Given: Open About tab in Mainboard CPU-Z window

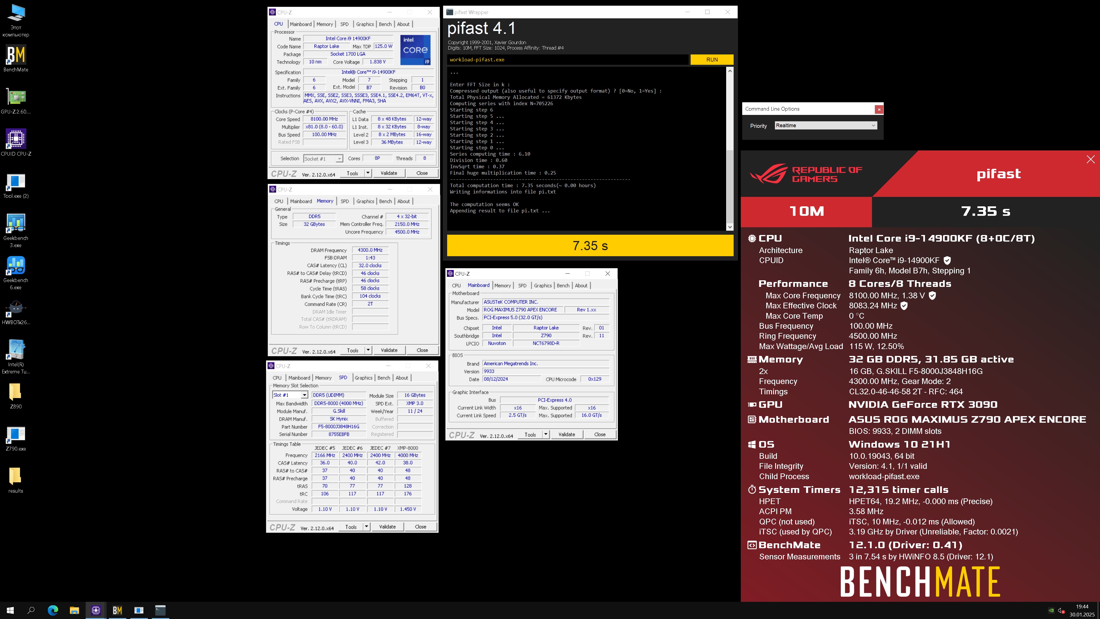Looking at the screenshot, I should tap(581, 285).
